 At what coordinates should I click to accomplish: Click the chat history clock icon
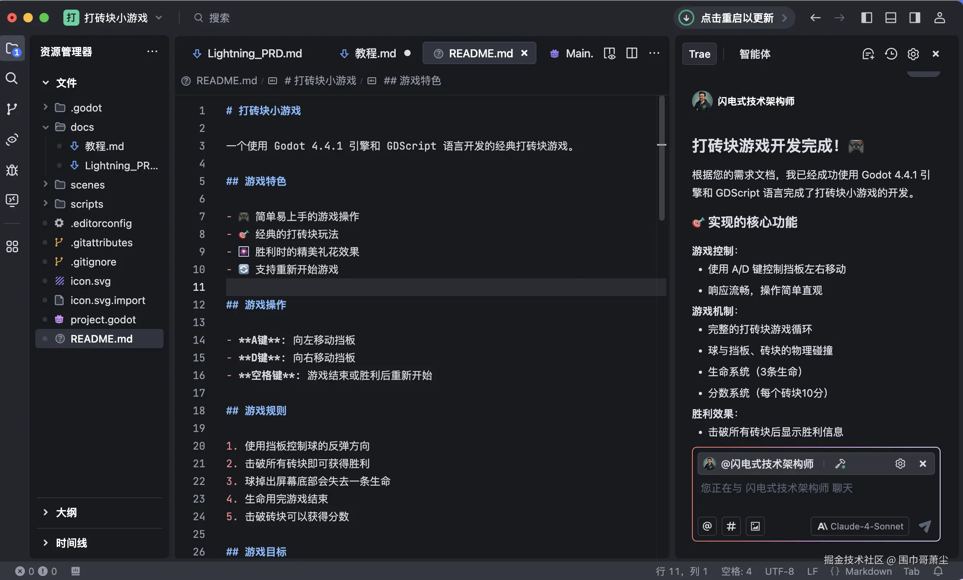tap(891, 54)
